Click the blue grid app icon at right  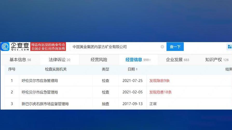pyautogui.click(x=230, y=47)
